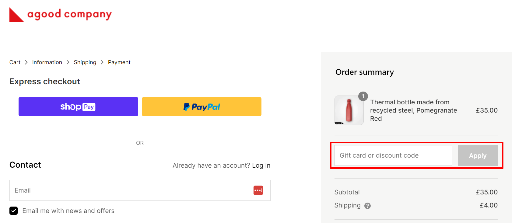
Task: Apply the discount code
Action: pyautogui.click(x=477, y=155)
